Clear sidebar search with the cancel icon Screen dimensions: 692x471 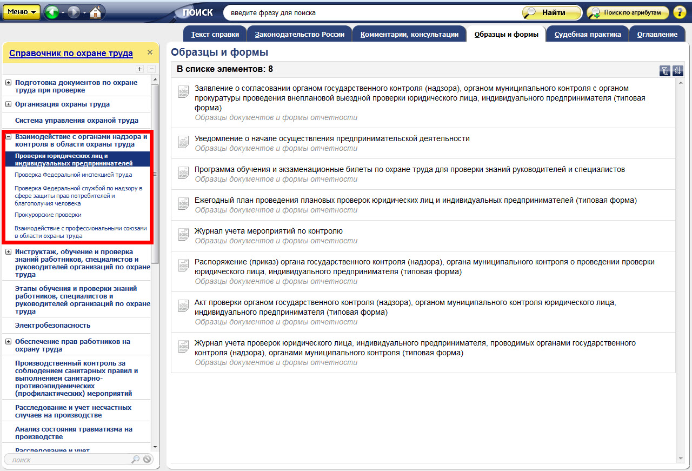[x=147, y=460]
